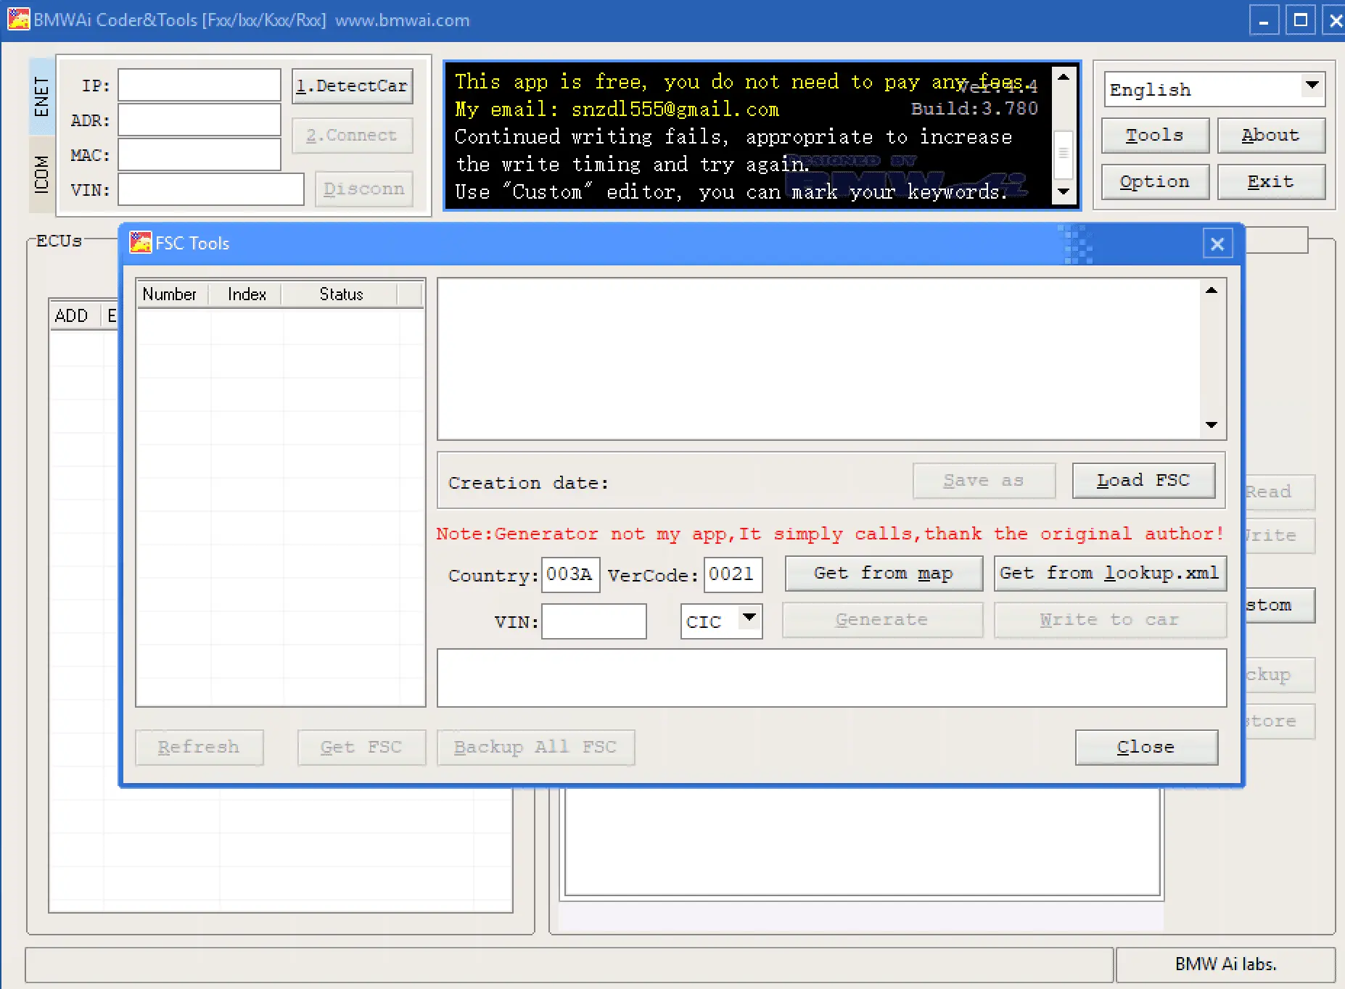This screenshot has width=1345, height=989.
Task: Click the FSC Tools VIN input field
Action: click(593, 621)
